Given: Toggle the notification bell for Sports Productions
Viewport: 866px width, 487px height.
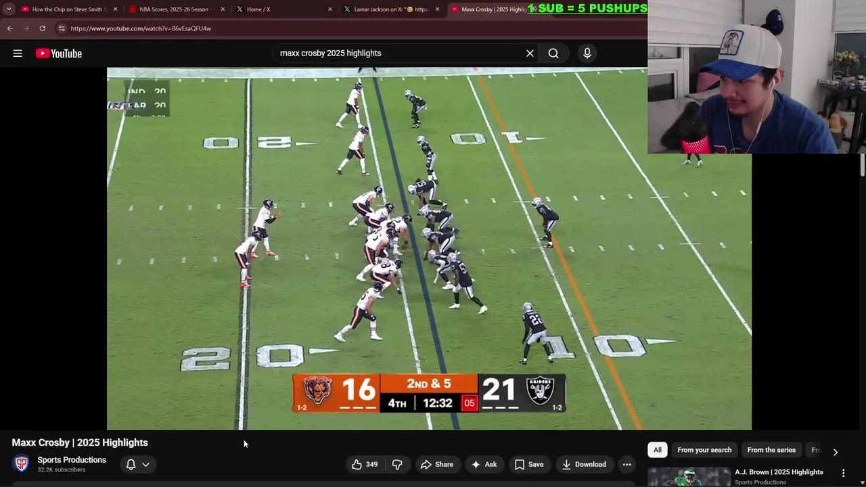Looking at the screenshot, I should 131,464.
